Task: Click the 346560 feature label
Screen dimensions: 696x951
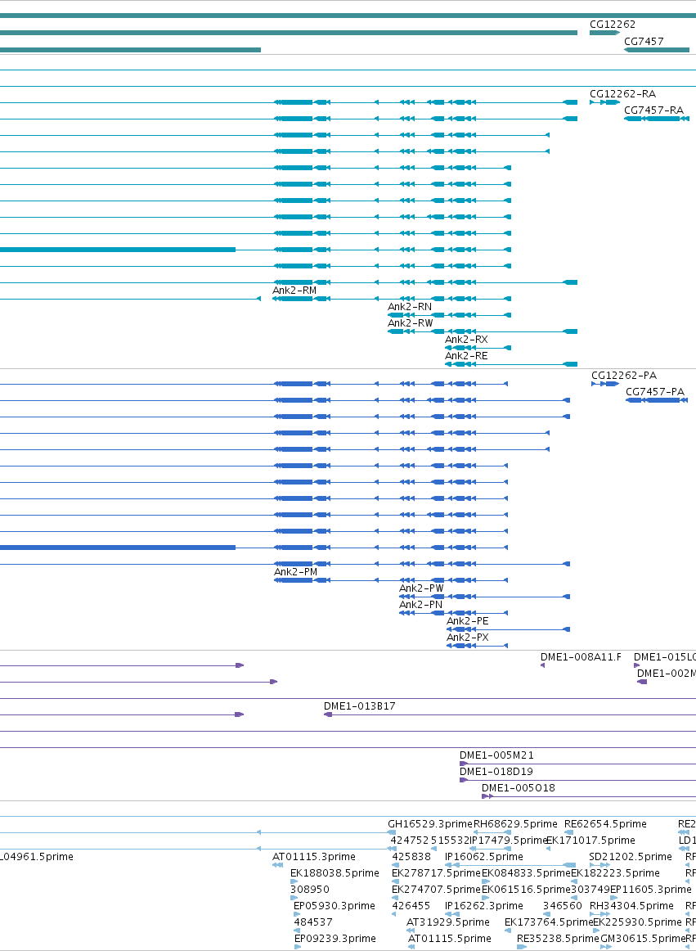Action: tap(562, 906)
